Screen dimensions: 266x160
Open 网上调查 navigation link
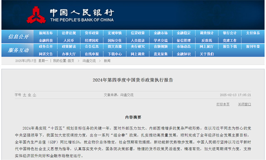point(138,54)
